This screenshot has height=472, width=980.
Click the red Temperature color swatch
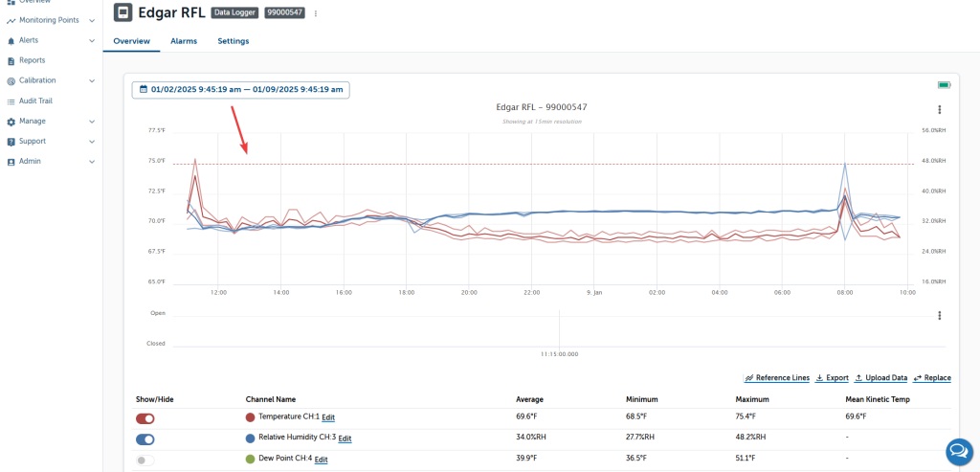coord(251,417)
